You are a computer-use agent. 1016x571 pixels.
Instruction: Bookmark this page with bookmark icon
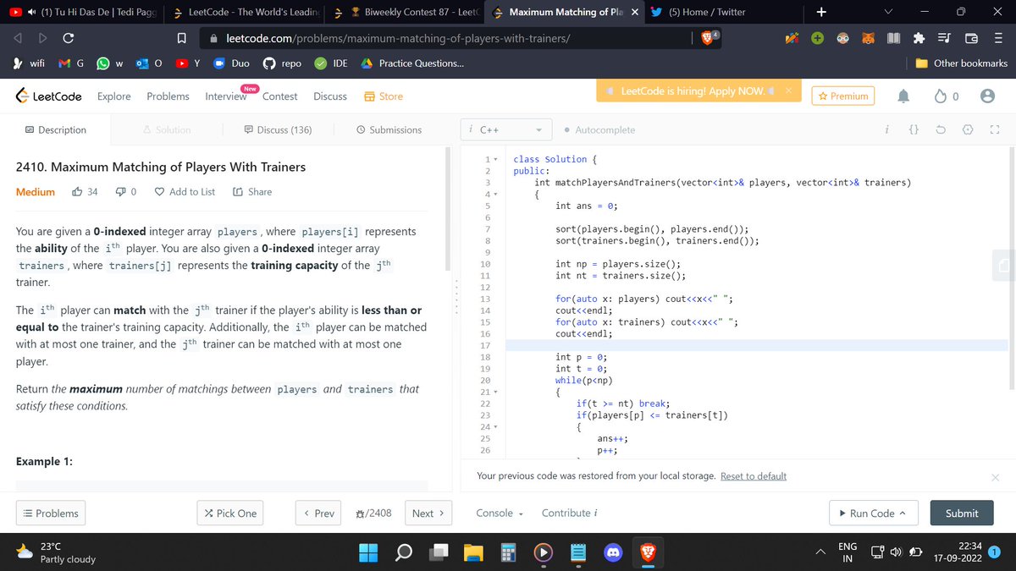(181, 39)
